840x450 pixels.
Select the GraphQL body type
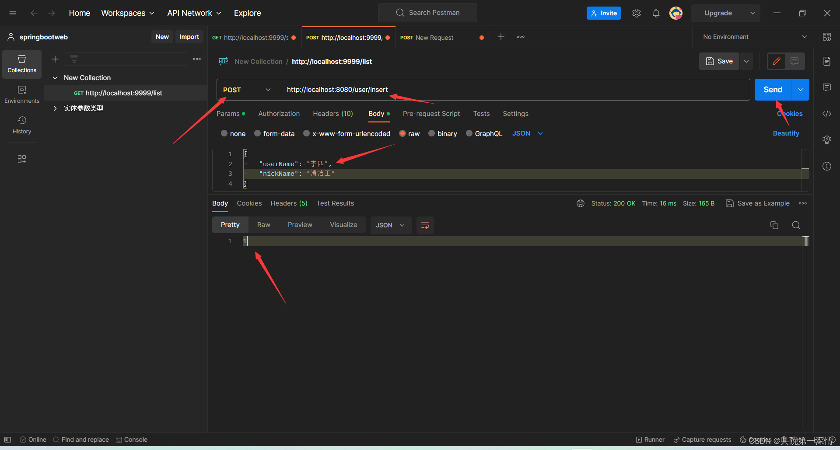pyautogui.click(x=484, y=133)
